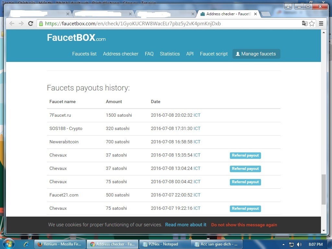Viewport: 332px width, 249px height.
Task: Click the browser back arrow
Action: click(x=12, y=23)
